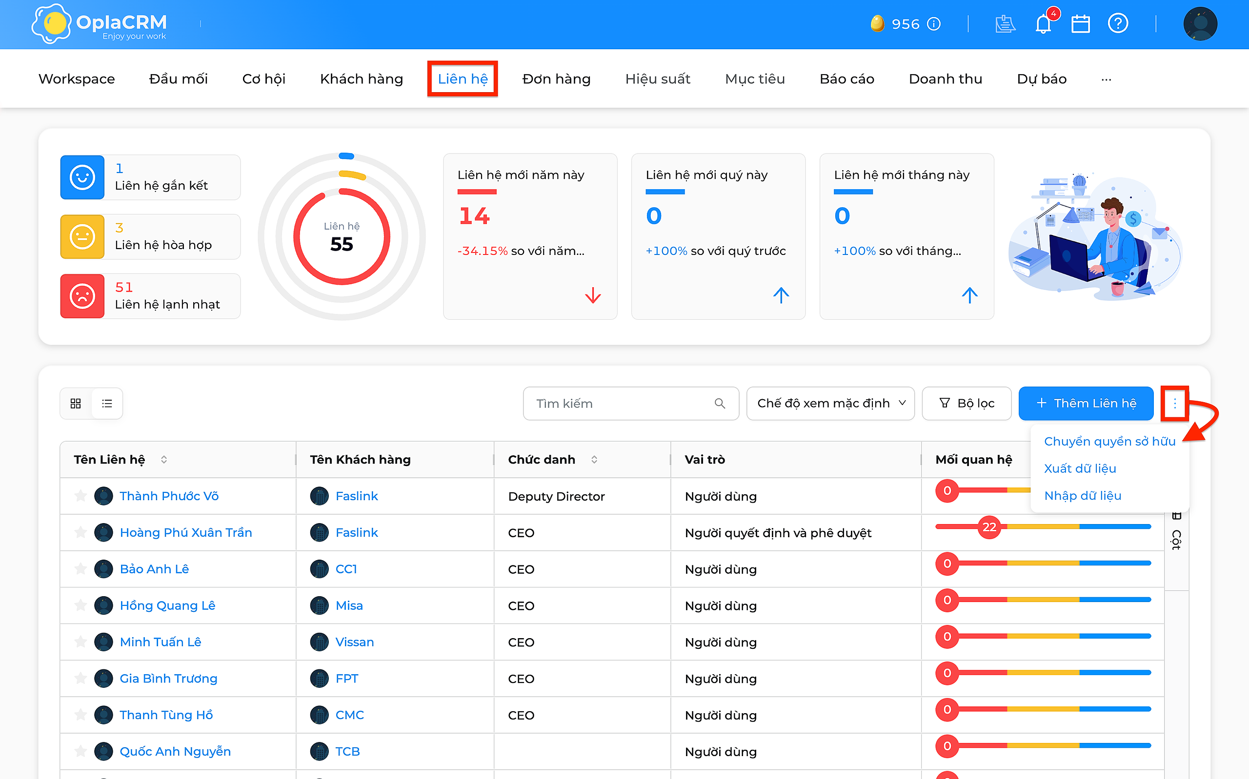Click the relationship slider marker showing 22
Image resolution: width=1249 pixels, height=779 pixels.
pos(988,526)
